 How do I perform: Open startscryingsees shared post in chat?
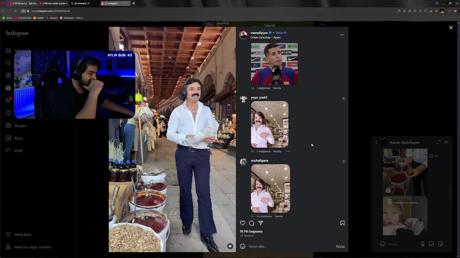point(405,216)
